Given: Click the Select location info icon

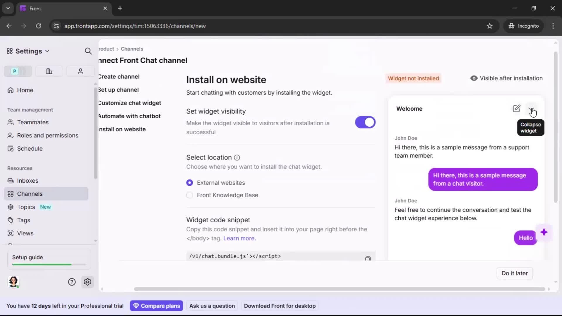Looking at the screenshot, I should 237,158.
